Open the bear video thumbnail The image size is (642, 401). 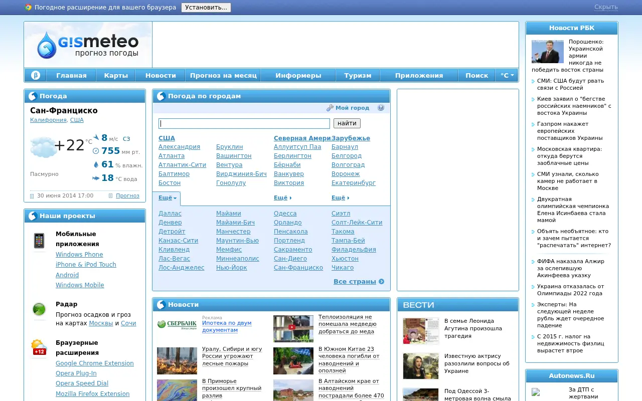pos(293,329)
